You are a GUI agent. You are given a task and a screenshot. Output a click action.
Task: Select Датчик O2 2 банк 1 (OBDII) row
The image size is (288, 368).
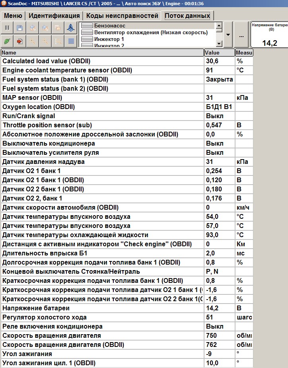click(x=127, y=189)
